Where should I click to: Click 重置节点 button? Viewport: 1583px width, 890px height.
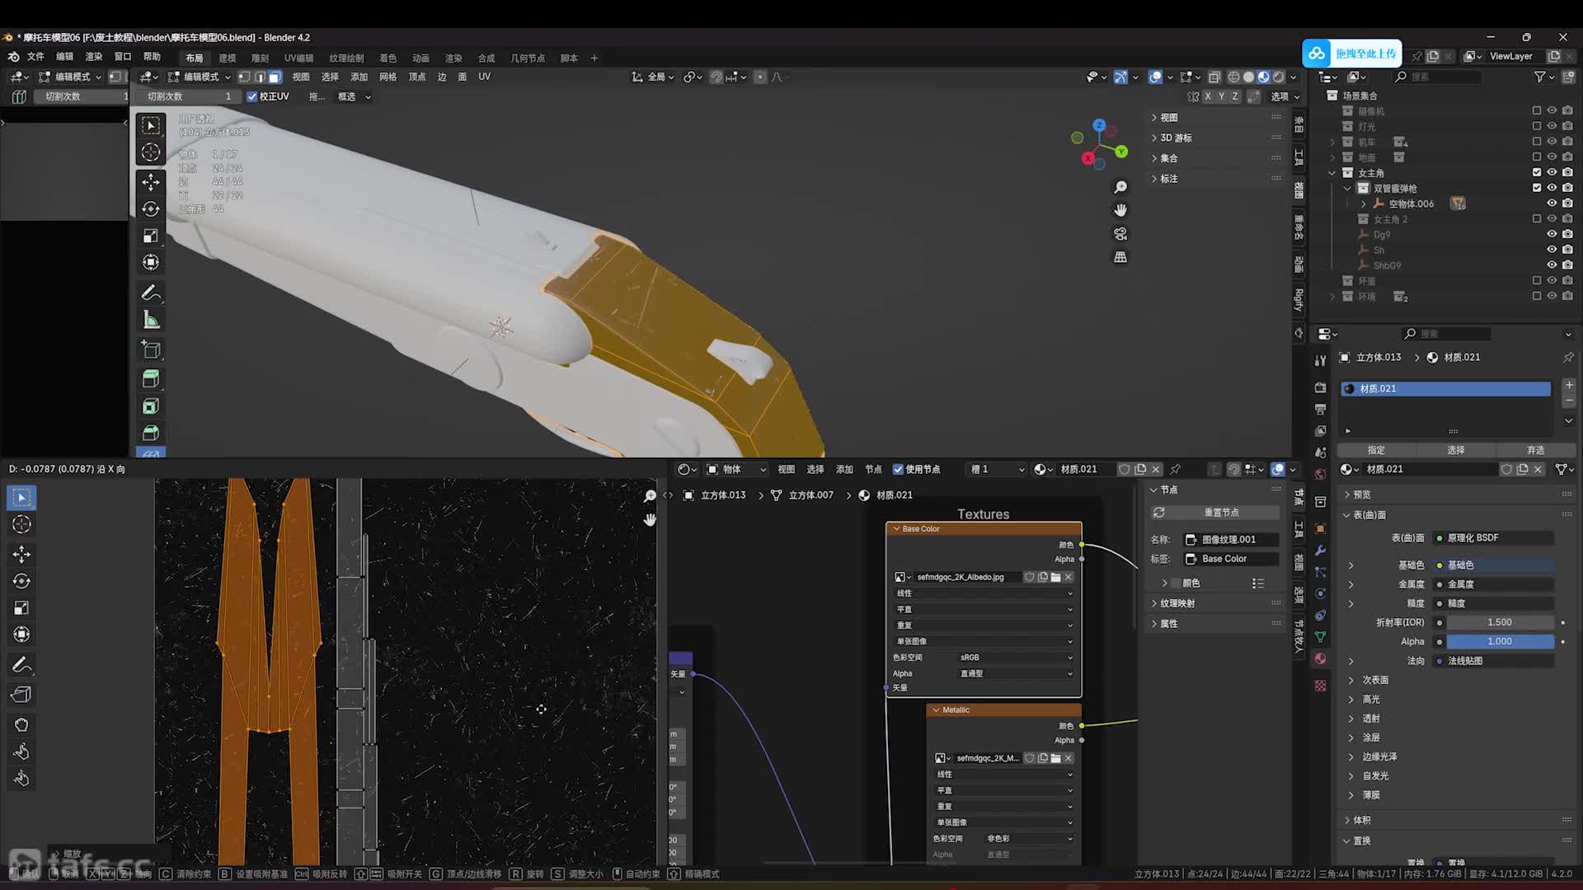pos(1215,513)
